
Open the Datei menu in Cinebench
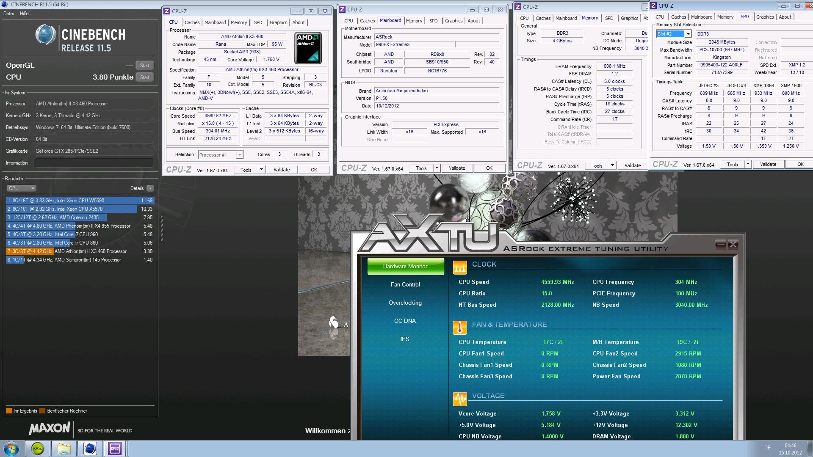click(8, 14)
